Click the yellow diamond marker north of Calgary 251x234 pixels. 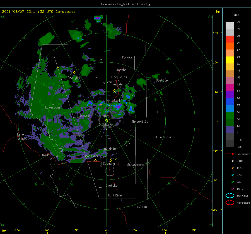tap(110, 160)
